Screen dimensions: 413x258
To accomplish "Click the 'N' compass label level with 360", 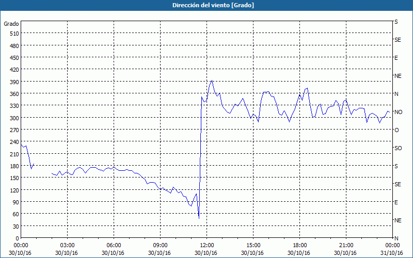I will (x=396, y=94).
